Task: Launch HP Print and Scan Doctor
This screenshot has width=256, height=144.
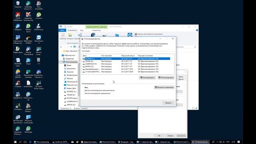Action: pos(18,119)
